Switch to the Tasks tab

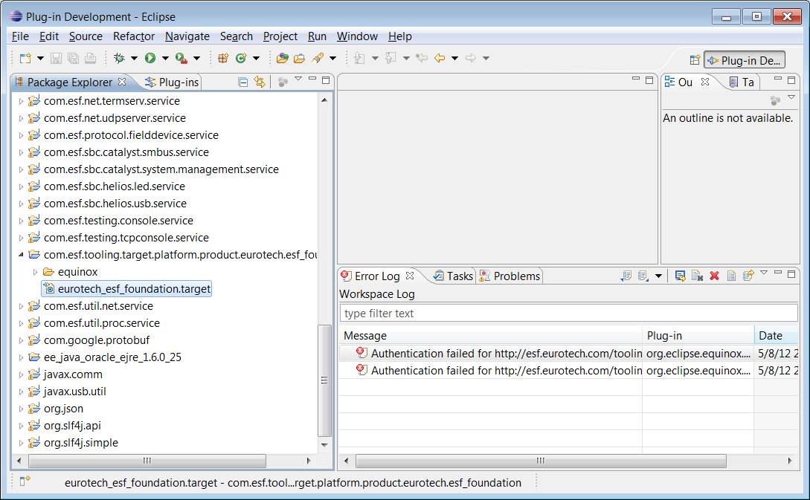pyautogui.click(x=454, y=276)
